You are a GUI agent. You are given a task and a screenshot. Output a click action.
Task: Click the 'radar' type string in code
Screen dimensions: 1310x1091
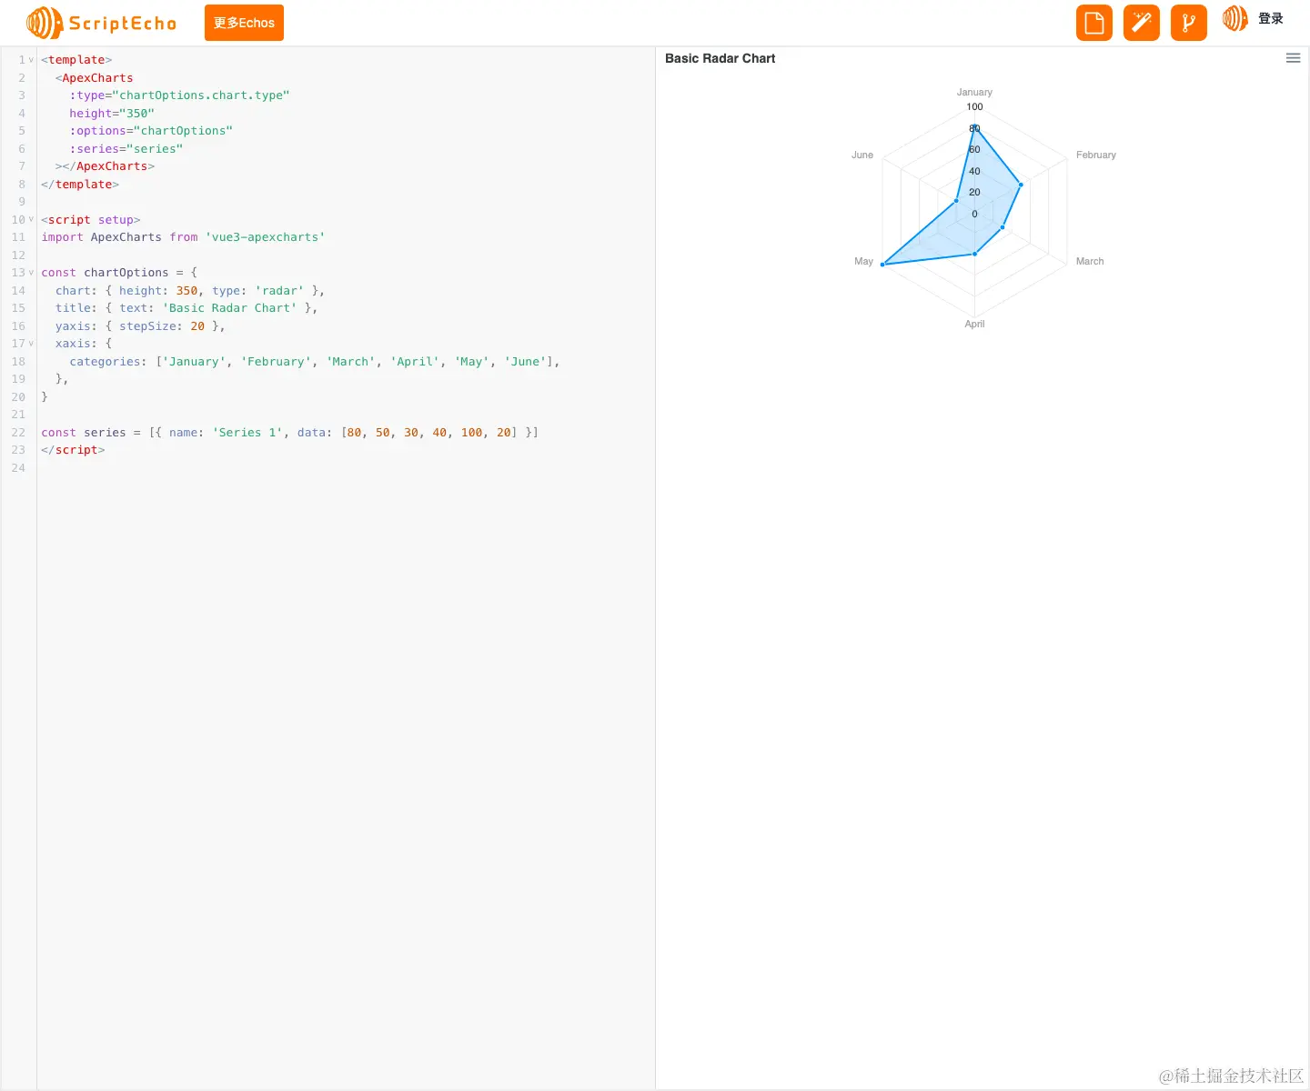click(x=279, y=291)
